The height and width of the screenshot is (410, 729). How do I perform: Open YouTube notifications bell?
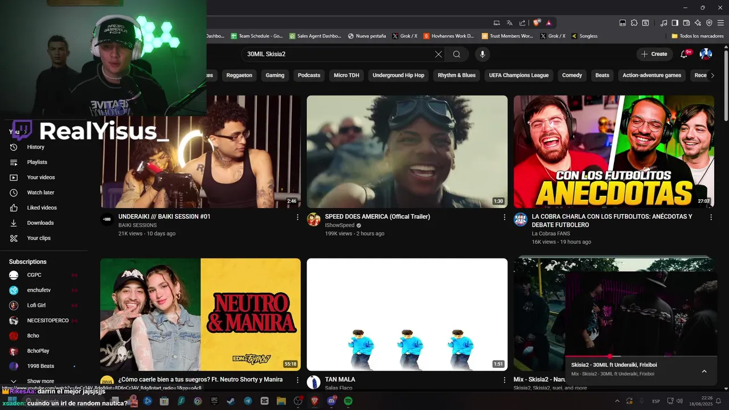pyautogui.click(x=684, y=54)
